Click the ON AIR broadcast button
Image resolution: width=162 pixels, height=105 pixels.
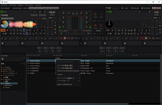(x=135, y=8)
